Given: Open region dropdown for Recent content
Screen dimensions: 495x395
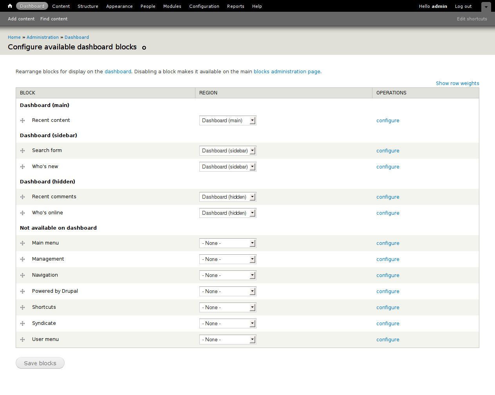Looking at the screenshot, I should tap(228, 121).
